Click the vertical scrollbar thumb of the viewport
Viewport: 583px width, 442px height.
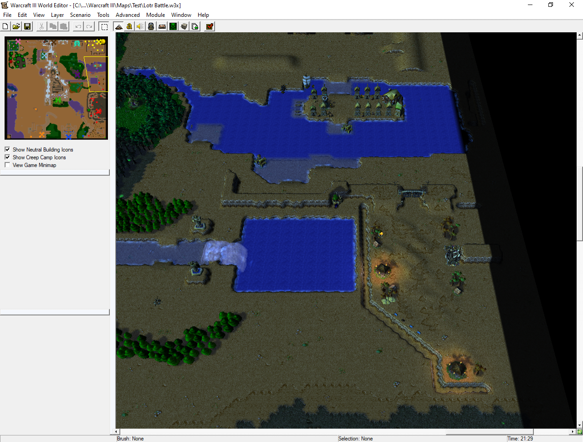[580, 204]
